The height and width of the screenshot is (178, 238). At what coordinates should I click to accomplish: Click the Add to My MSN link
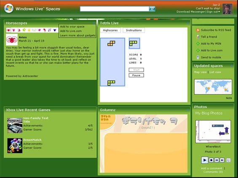(211, 43)
